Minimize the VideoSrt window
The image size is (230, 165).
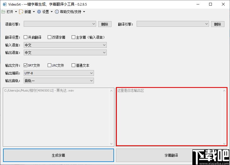click(x=198, y=4)
